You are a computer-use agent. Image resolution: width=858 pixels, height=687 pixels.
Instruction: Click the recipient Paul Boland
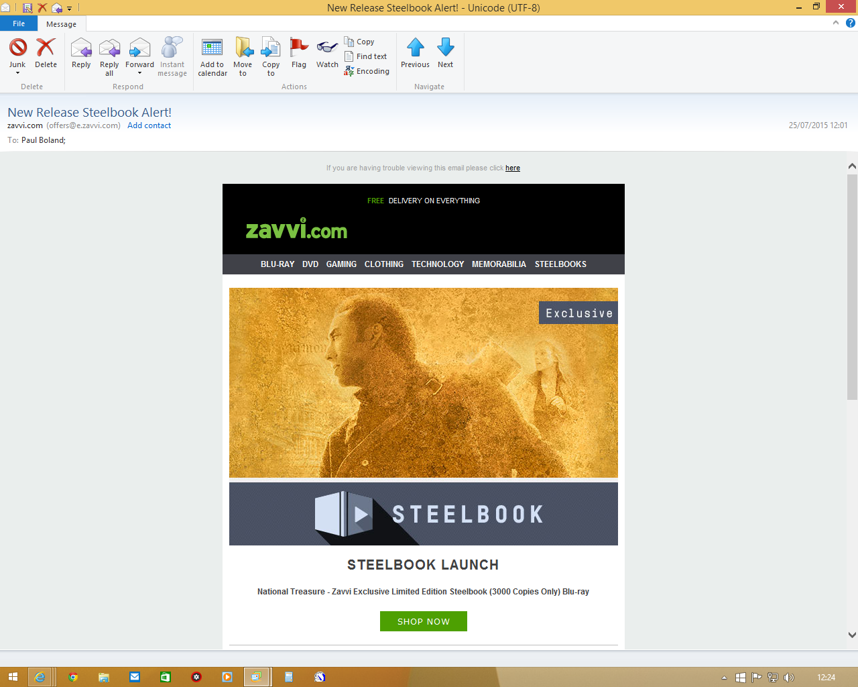43,140
